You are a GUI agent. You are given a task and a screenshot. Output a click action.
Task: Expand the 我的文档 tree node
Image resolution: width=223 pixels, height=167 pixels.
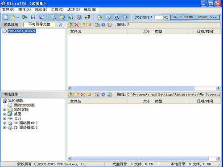point(4,110)
